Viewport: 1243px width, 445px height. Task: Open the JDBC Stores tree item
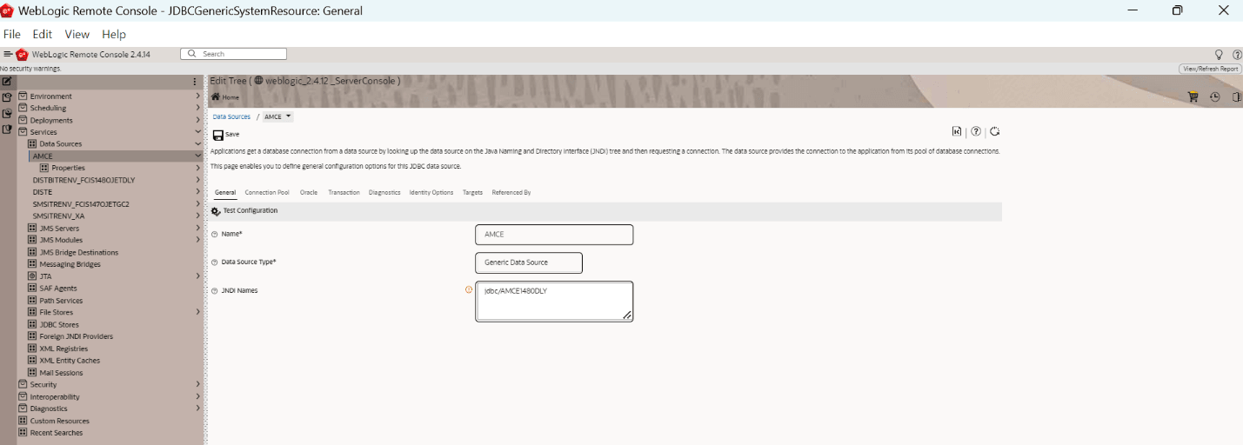(59, 324)
